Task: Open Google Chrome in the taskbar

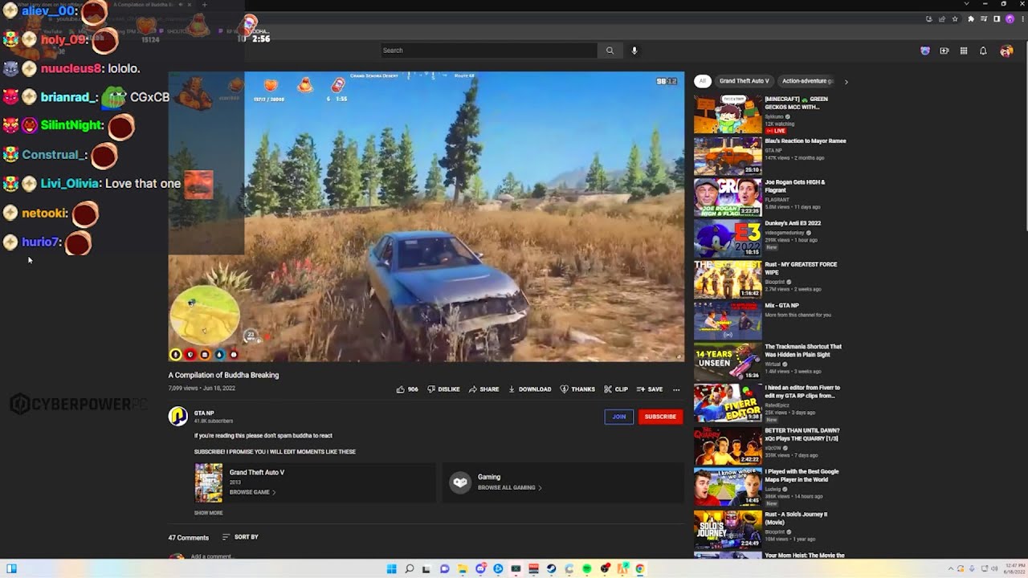Action: click(x=639, y=569)
